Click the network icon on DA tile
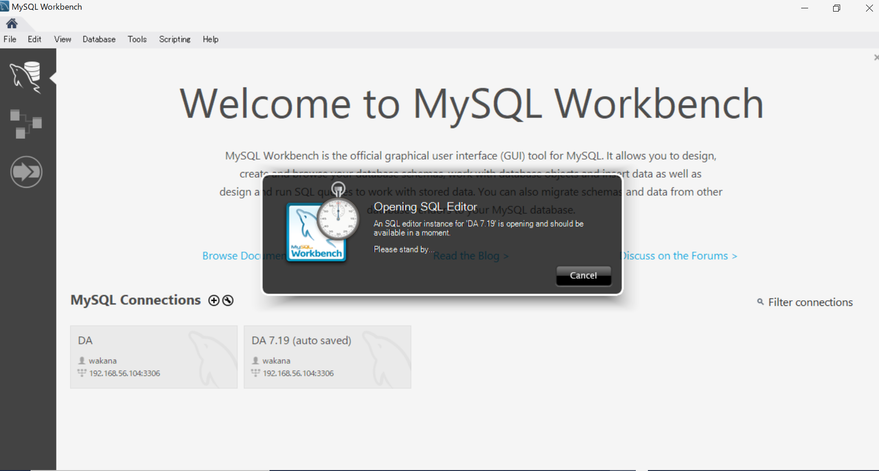The image size is (879, 471). (82, 373)
